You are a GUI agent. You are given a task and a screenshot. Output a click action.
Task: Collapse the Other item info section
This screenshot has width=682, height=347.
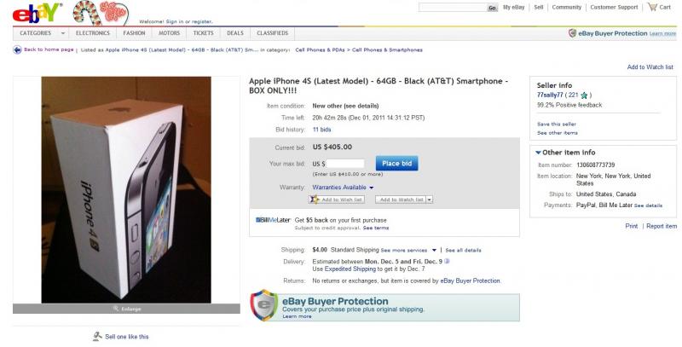click(x=539, y=153)
